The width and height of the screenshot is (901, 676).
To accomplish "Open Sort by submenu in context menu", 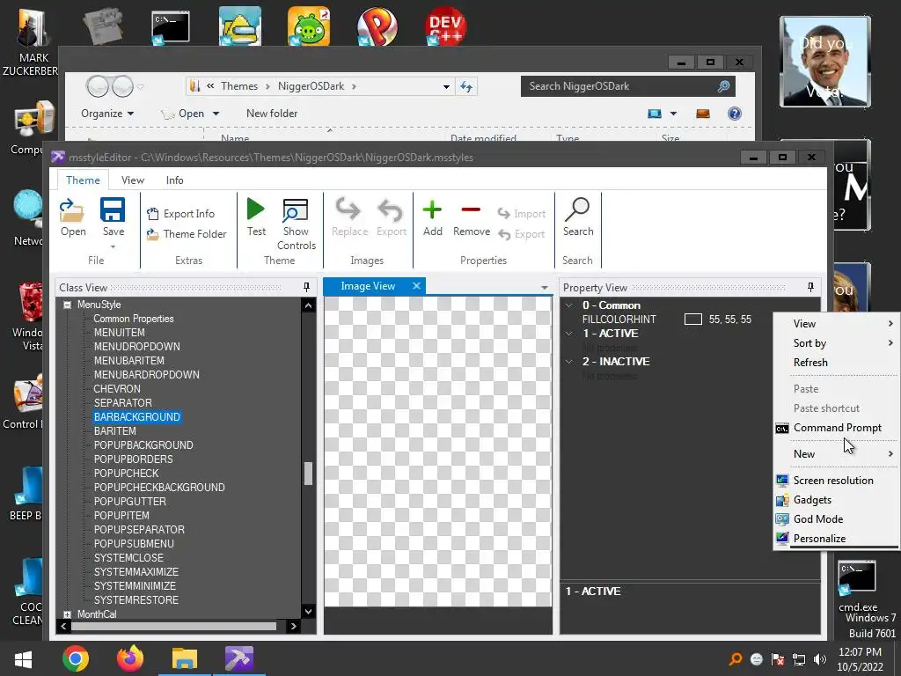I will [837, 343].
